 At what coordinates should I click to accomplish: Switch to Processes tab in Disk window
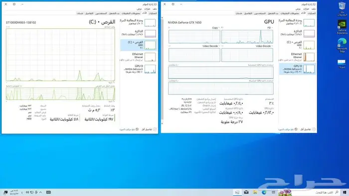click(x=153, y=13)
